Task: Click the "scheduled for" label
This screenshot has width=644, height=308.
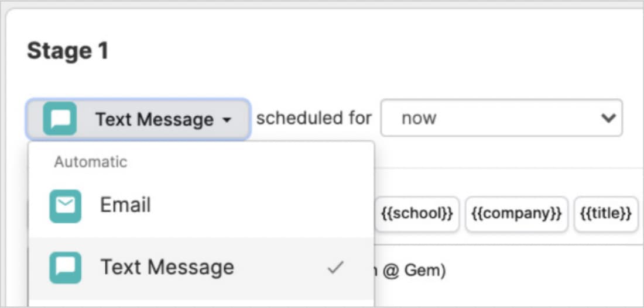Action: click(314, 118)
